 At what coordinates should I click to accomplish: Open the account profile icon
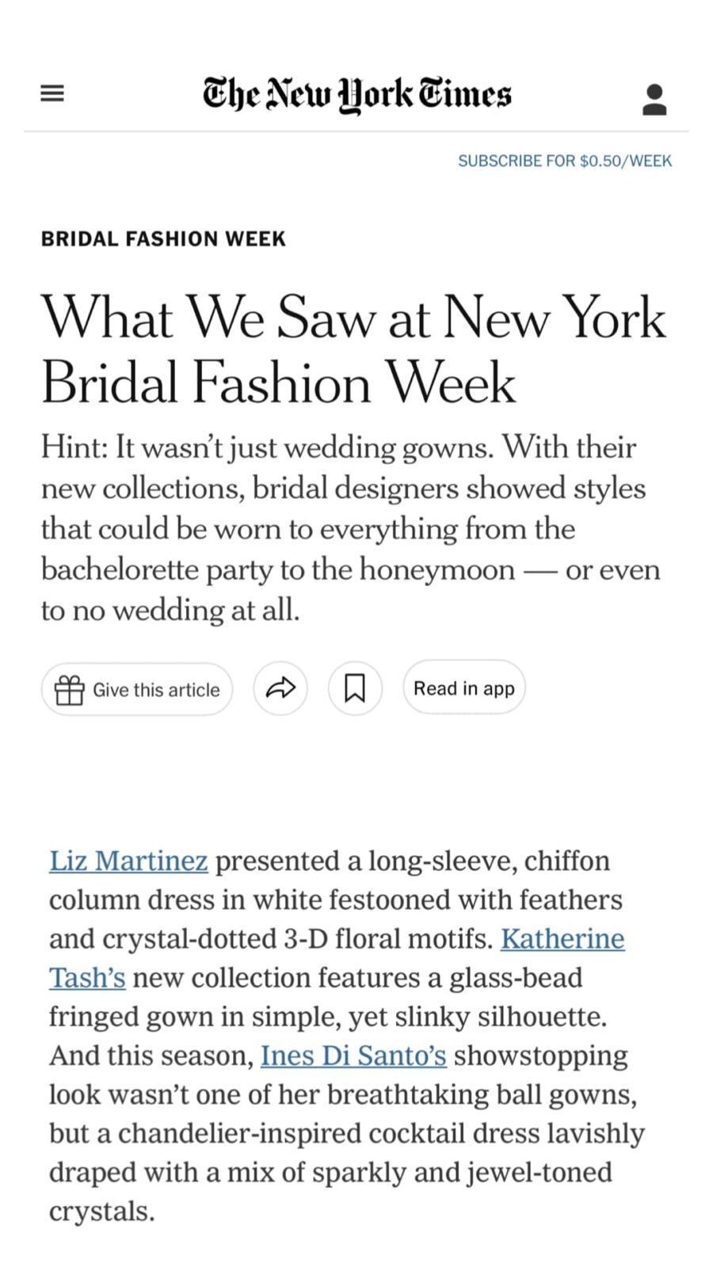pyautogui.click(x=654, y=100)
